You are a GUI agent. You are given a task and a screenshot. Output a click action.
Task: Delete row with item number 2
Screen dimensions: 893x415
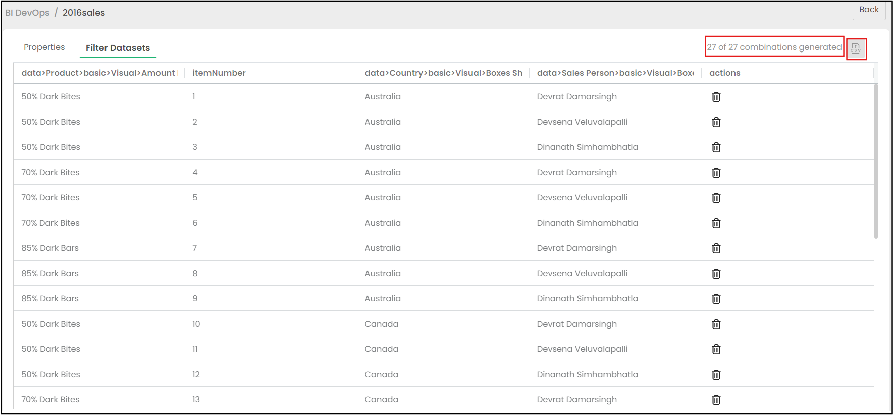pyautogui.click(x=716, y=122)
